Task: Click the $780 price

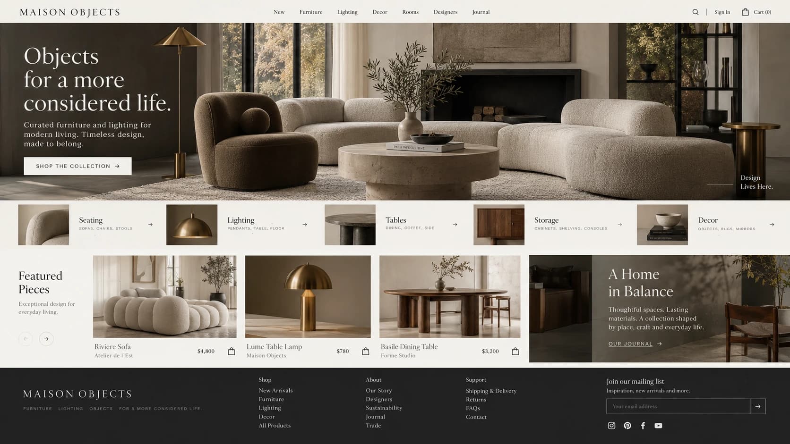Action: tap(343, 352)
